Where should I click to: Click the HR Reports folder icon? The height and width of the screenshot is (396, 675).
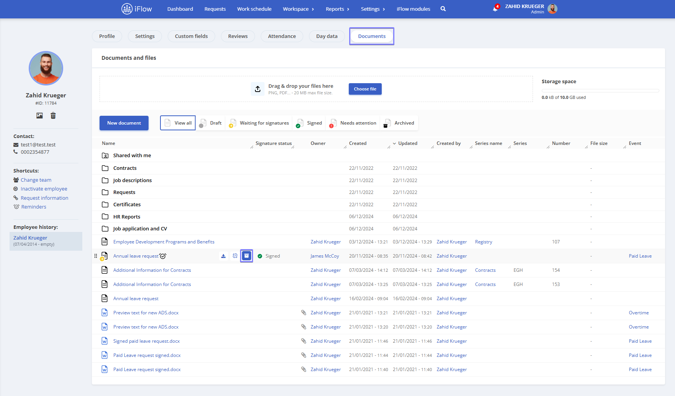(x=105, y=217)
